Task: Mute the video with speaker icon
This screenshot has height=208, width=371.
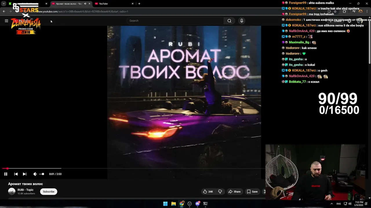Action: pyautogui.click(x=35, y=174)
